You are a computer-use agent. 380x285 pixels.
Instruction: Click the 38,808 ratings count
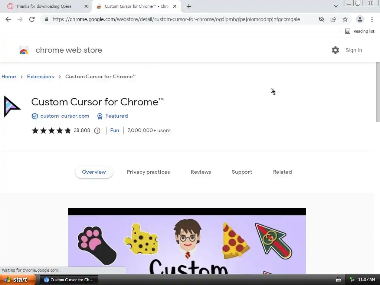pos(82,130)
